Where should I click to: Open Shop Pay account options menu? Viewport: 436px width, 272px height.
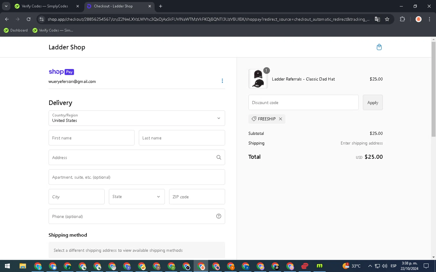coord(222,81)
